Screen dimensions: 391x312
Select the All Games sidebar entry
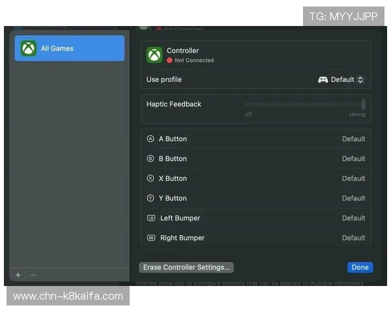click(69, 48)
